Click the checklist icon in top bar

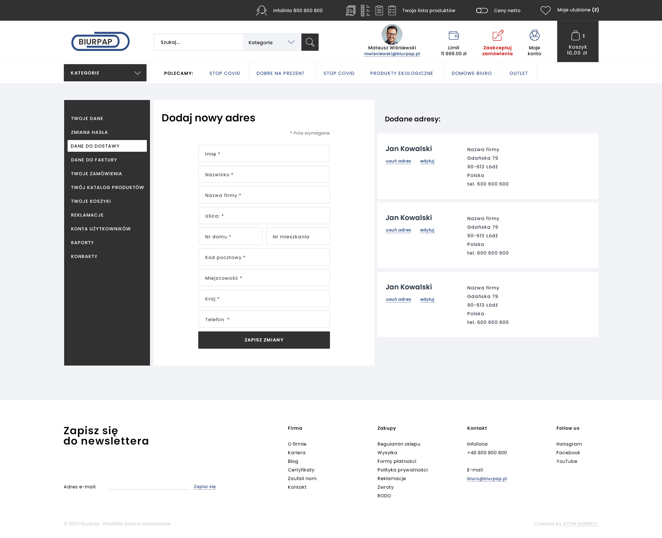365,10
